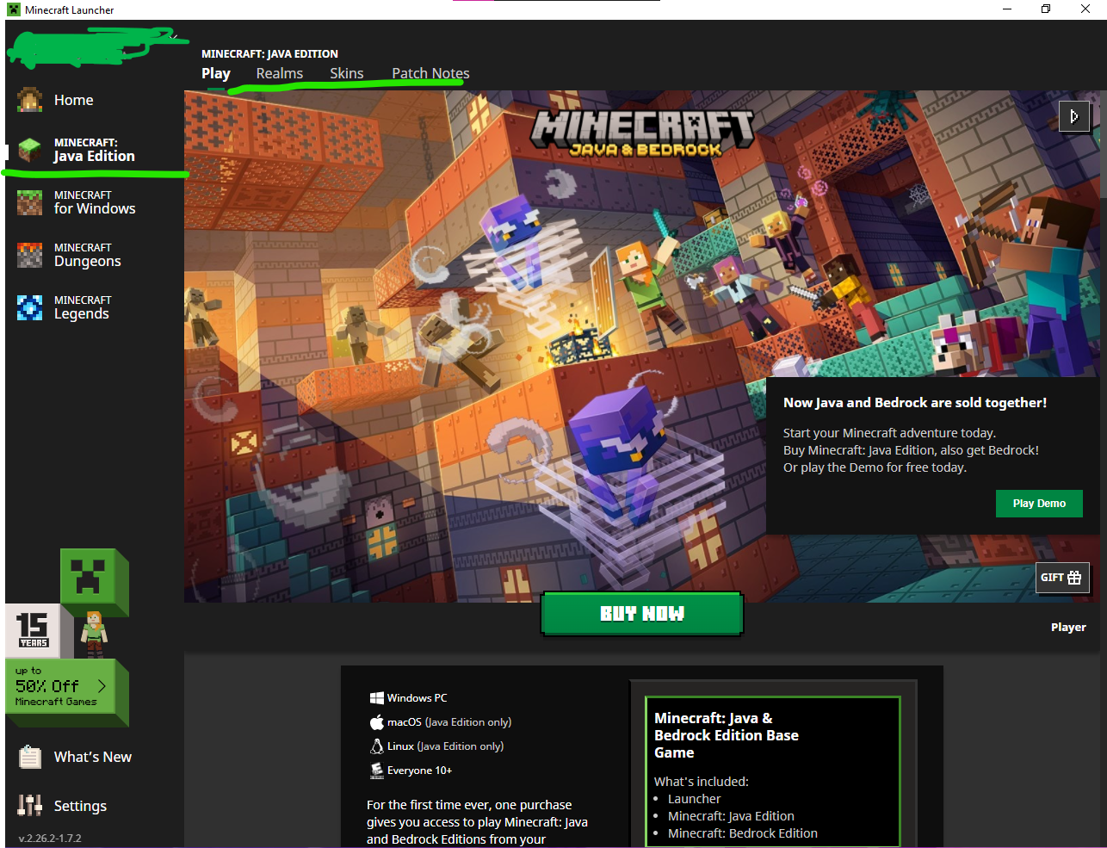The image size is (1107, 848).
Task: Open the What's New clipboard icon
Action: tap(30, 757)
